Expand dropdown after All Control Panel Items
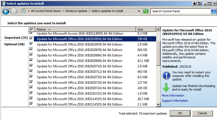The width and height of the screenshot is (217, 120). tap(63, 11)
